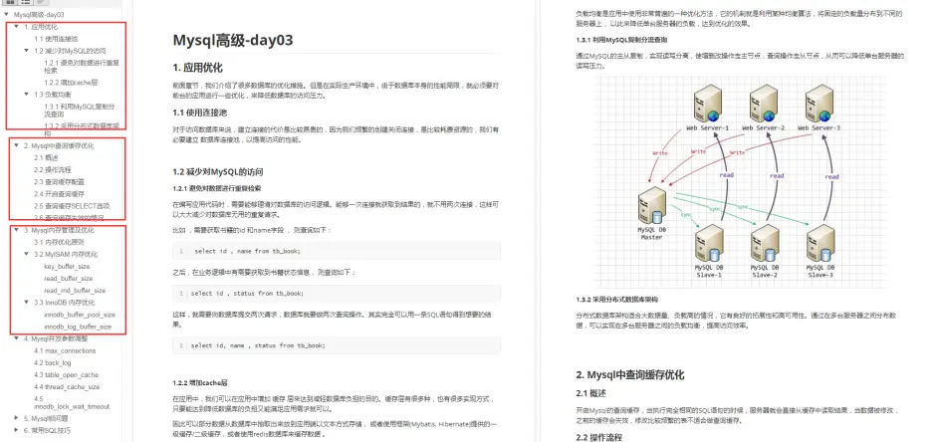Image resolution: width=938 pixels, height=442 pixels.
Task: Open 1.3.1 利用MySQL复制分流查询 outline entry
Action: tap(79, 110)
